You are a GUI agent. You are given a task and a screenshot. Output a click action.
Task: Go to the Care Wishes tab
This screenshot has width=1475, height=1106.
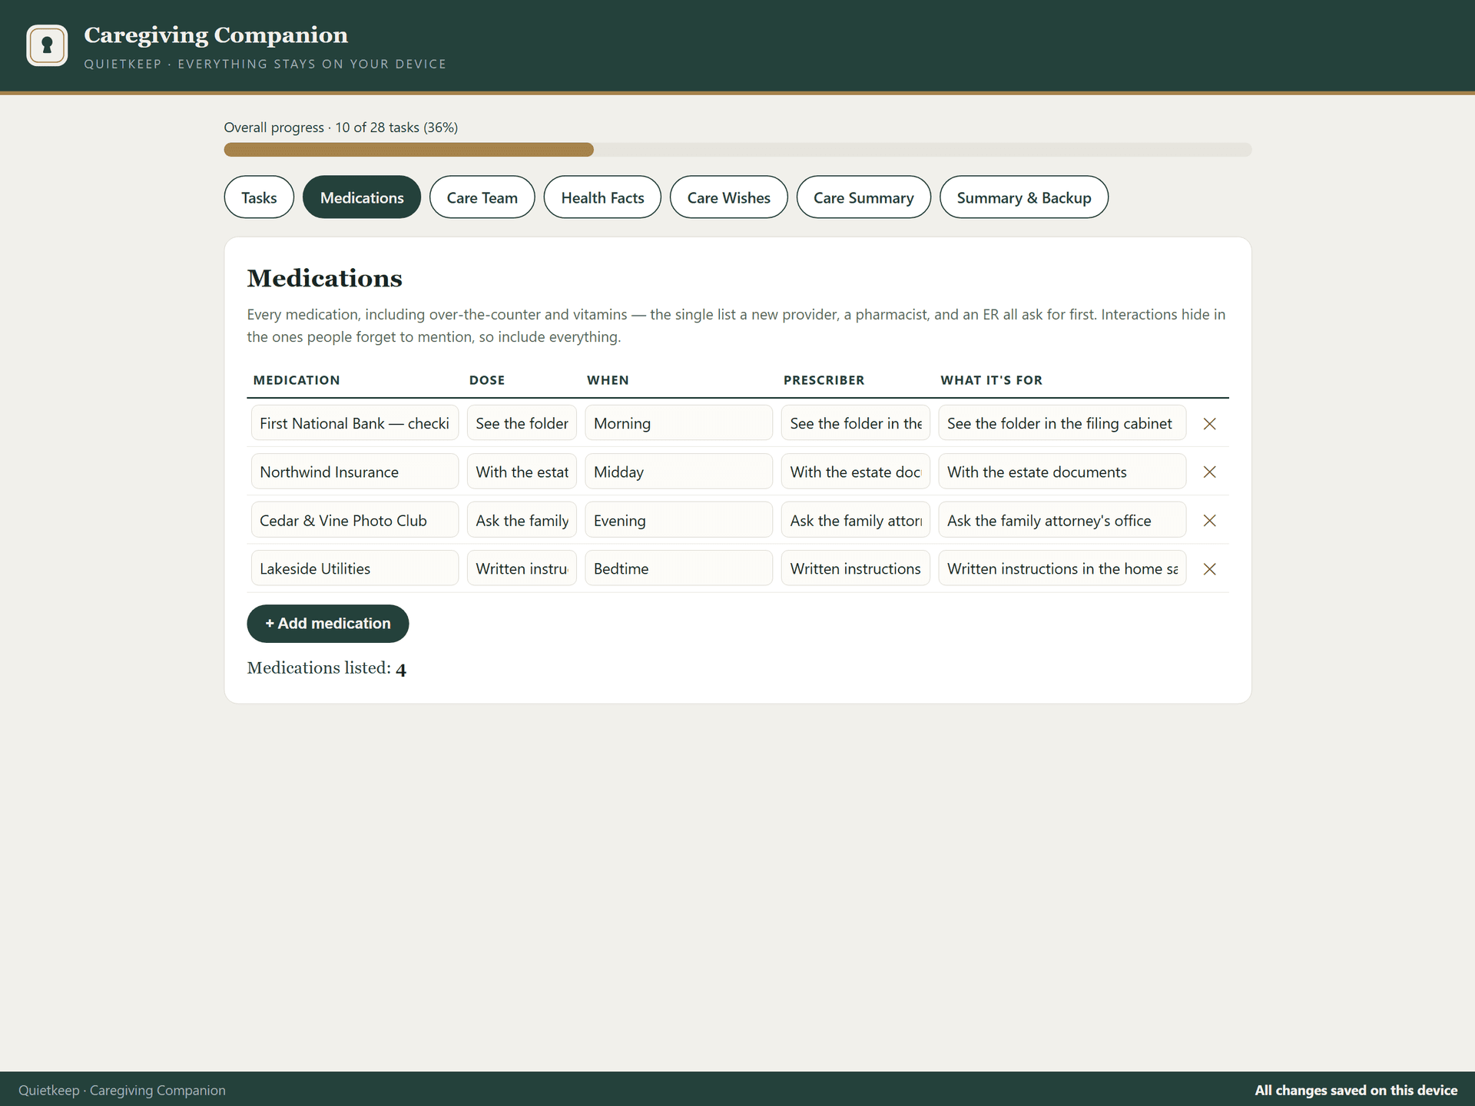[728, 197]
